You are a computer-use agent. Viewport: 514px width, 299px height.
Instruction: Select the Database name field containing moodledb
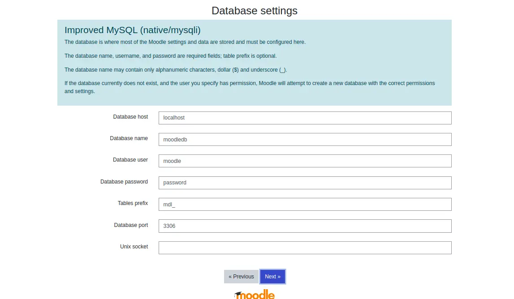click(x=305, y=140)
